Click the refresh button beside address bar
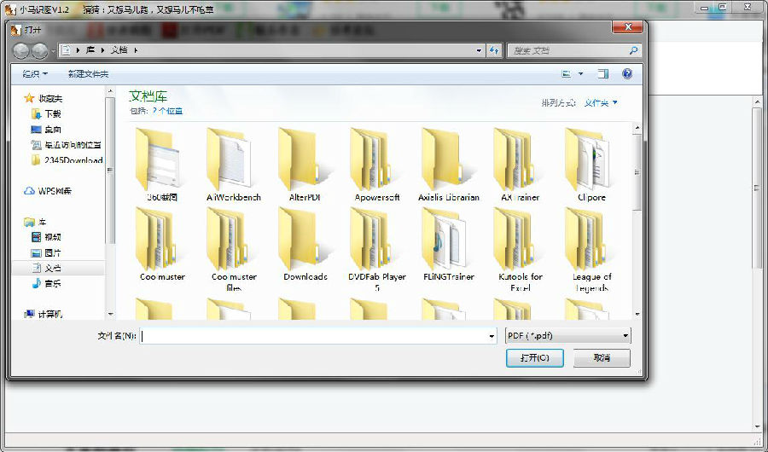This screenshot has width=768, height=452. click(x=494, y=51)
